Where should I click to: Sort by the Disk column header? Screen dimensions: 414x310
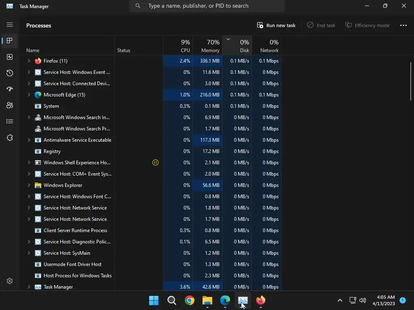pos(237,46)
